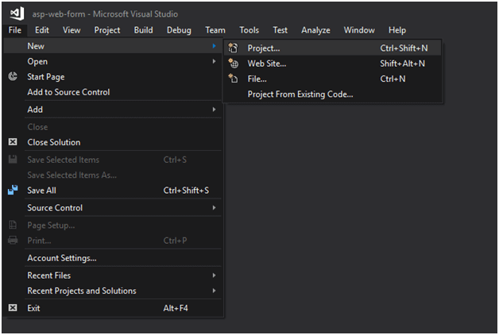Click the New File icon

233,79
